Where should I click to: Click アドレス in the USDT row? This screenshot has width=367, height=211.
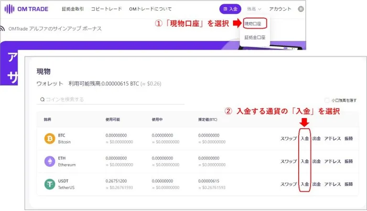(333, 184)
